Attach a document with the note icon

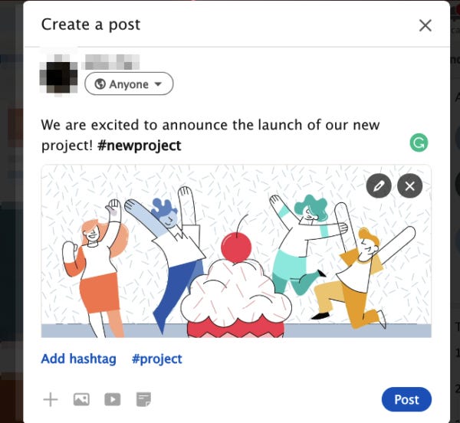click(144, 399)
